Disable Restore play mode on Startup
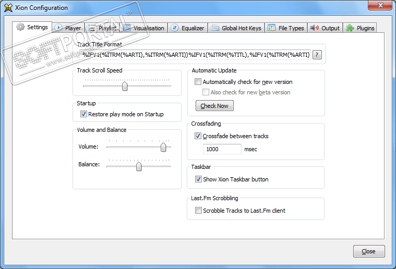 tap(83, 114)
